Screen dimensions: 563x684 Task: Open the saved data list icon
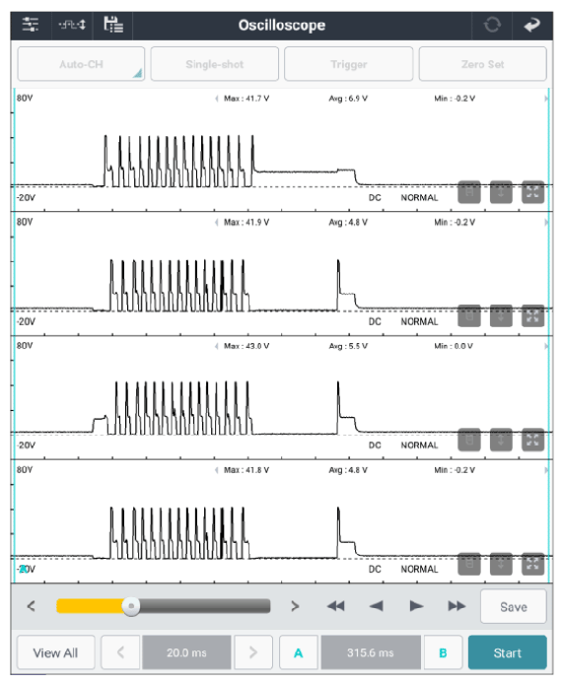click(x=113, y=25)
